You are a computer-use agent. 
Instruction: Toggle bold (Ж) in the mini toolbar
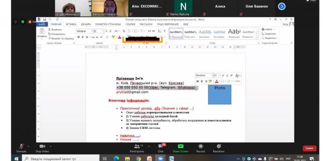click(x=197, y=81)
